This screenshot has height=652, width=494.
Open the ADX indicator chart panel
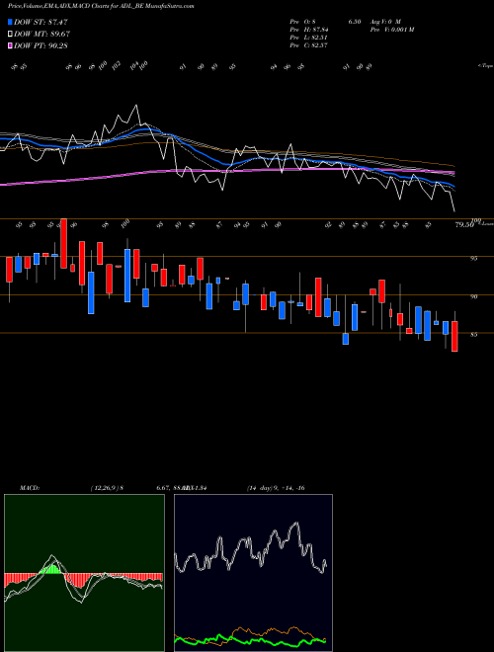tap(253, 573)
